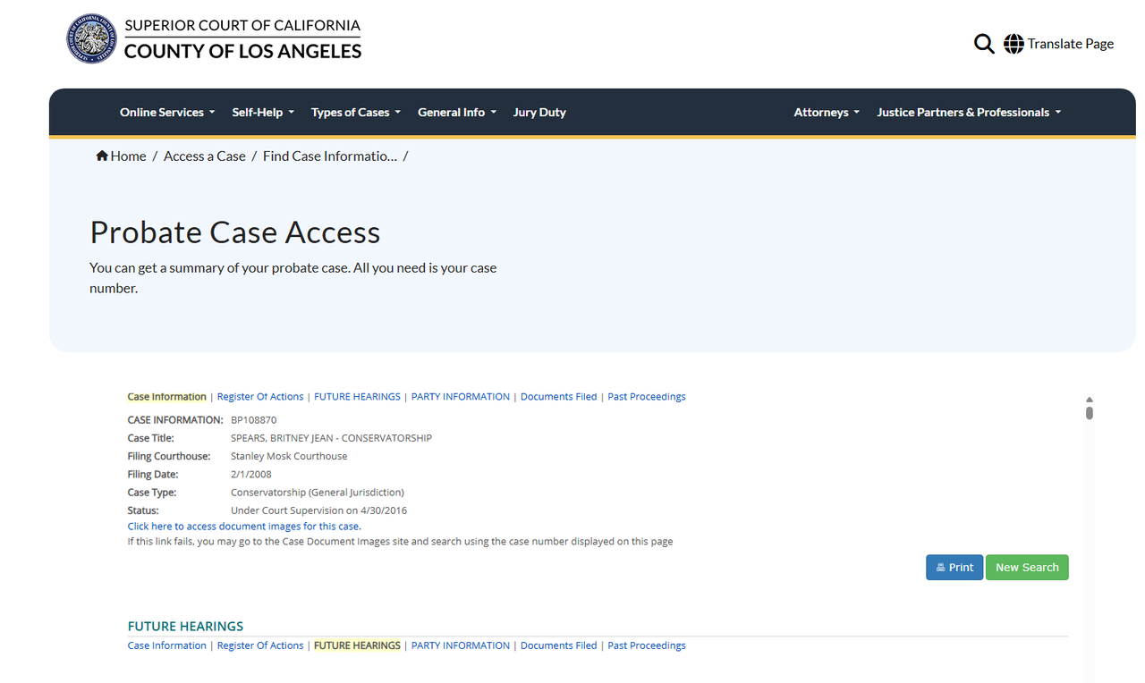1145x683 pixels.
Task: Click the Home house icon in breadcrumb
Action: click(x=102, y=156)
